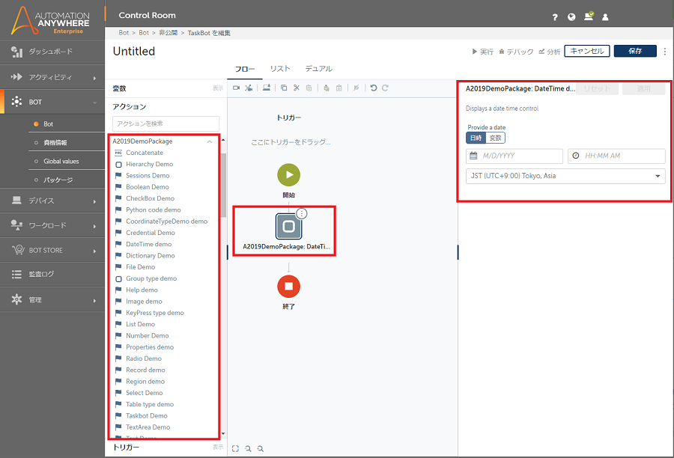Image resolution: width=674 pixels, height=458 pixels.
Task: Open ダッシュボード in the sidebar
Action: tap(52, 52)
